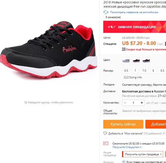
Task: Open the winter clearance sale banner
Action: coord(135,27)
